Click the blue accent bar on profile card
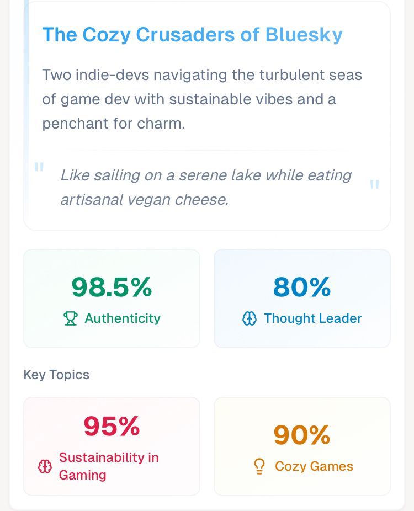Screen dimensions: 414x511 click(26, 110)
